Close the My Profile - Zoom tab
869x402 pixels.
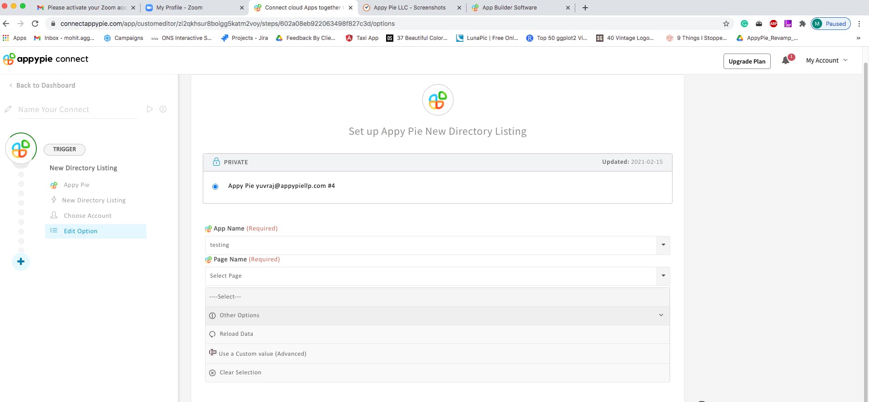point(241,8)
